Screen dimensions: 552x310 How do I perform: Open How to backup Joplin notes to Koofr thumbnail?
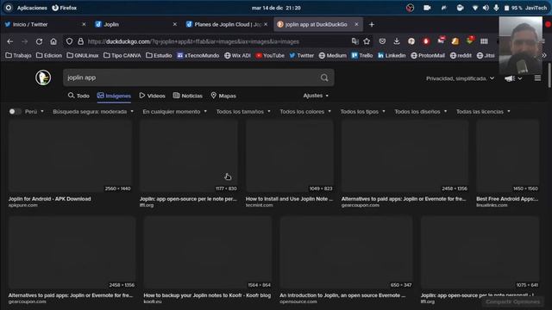[208, 252]
